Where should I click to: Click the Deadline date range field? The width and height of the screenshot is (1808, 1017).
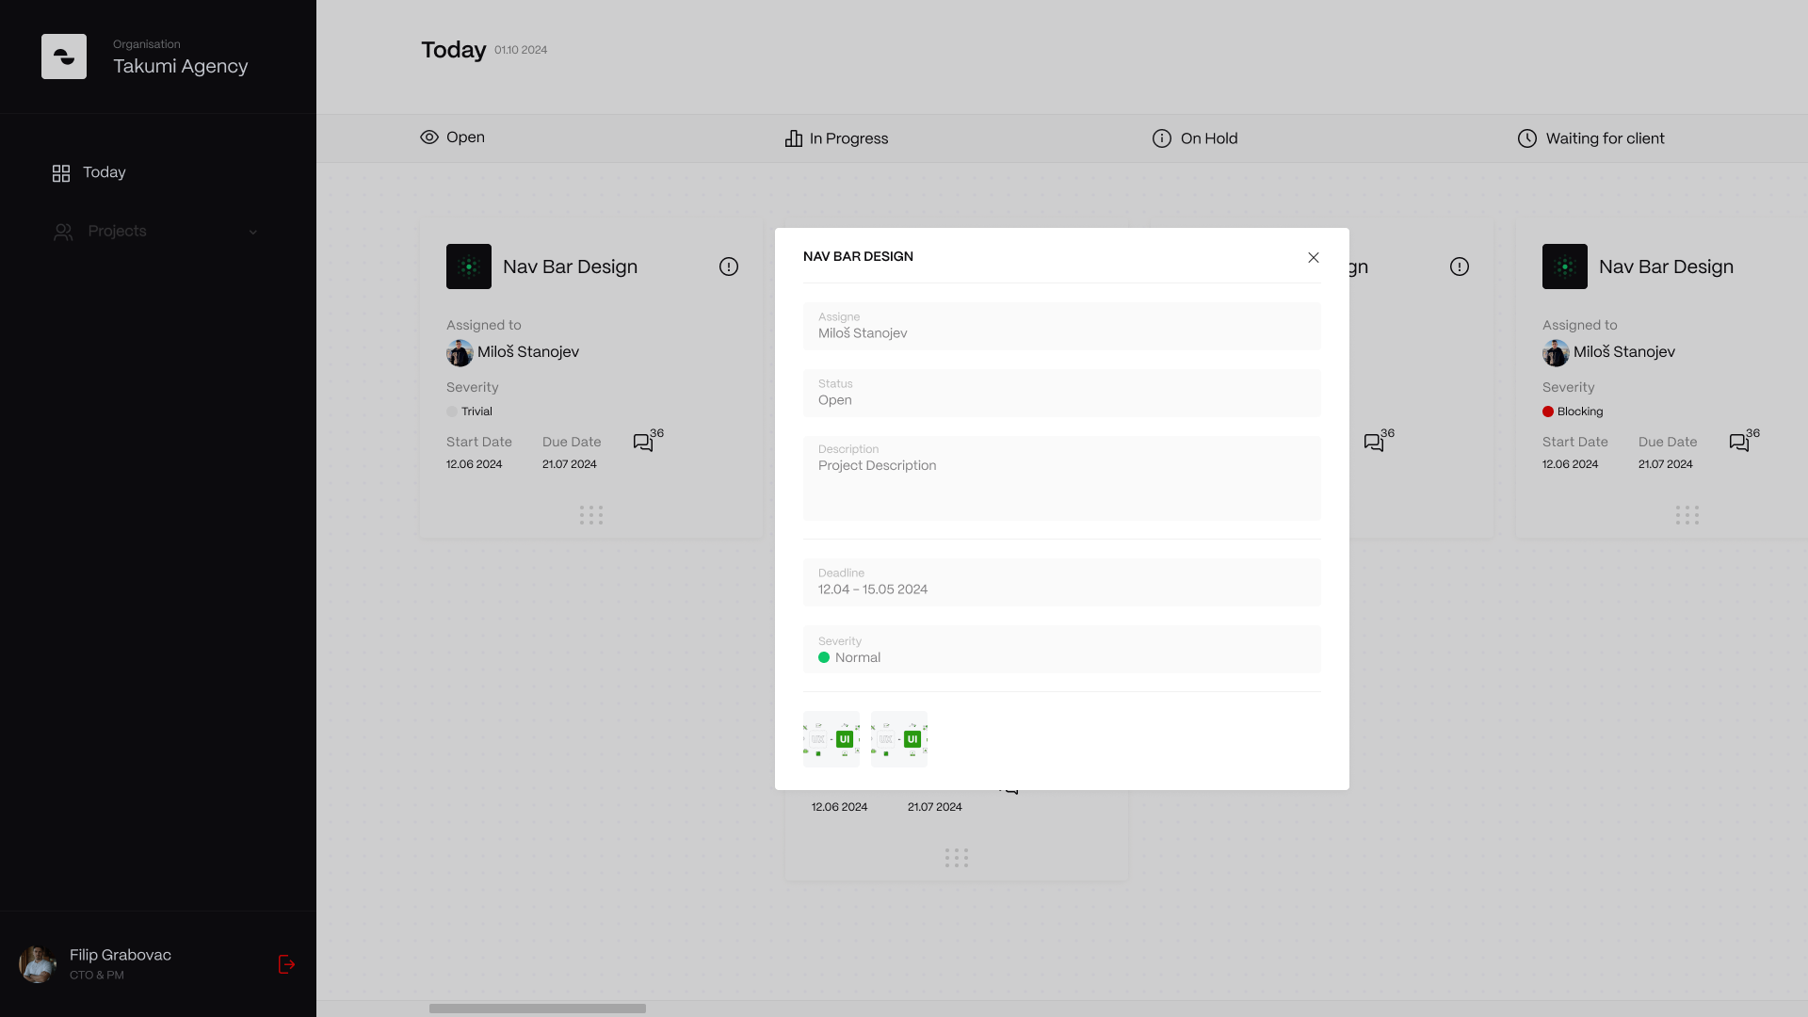(x=1062, y=583)
